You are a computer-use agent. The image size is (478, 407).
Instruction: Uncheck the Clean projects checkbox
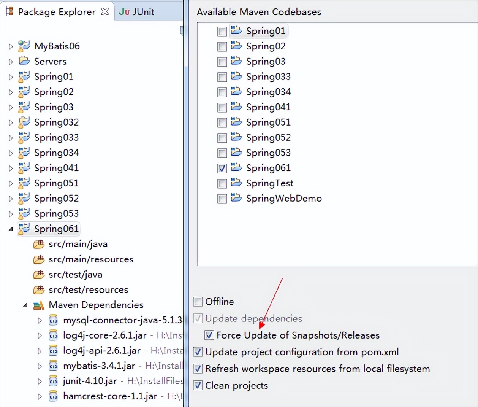tap(198, 385)
